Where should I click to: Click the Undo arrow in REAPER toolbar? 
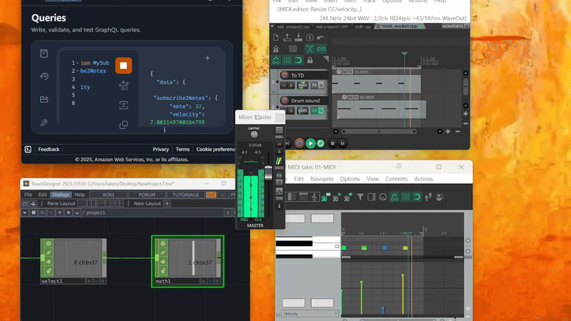[320, 38]
